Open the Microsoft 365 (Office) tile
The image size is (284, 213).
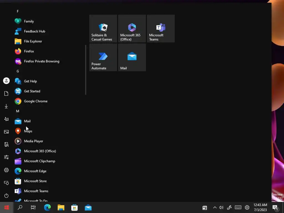(x=132, y=29)
